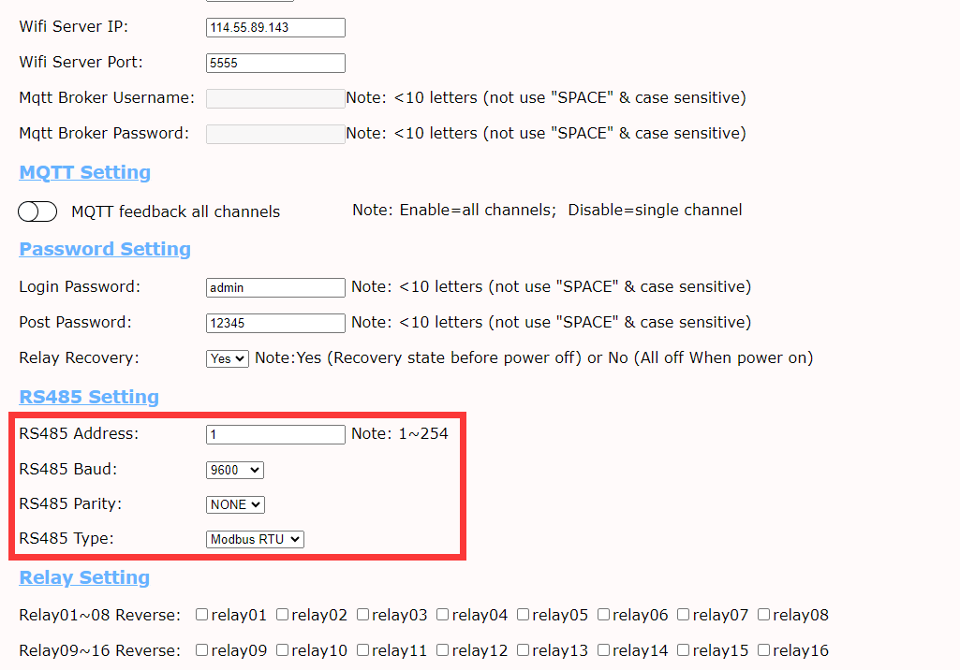960x670 pixels.
Task: Go to the RS485 Setting heading link
Action: point(89,397)
